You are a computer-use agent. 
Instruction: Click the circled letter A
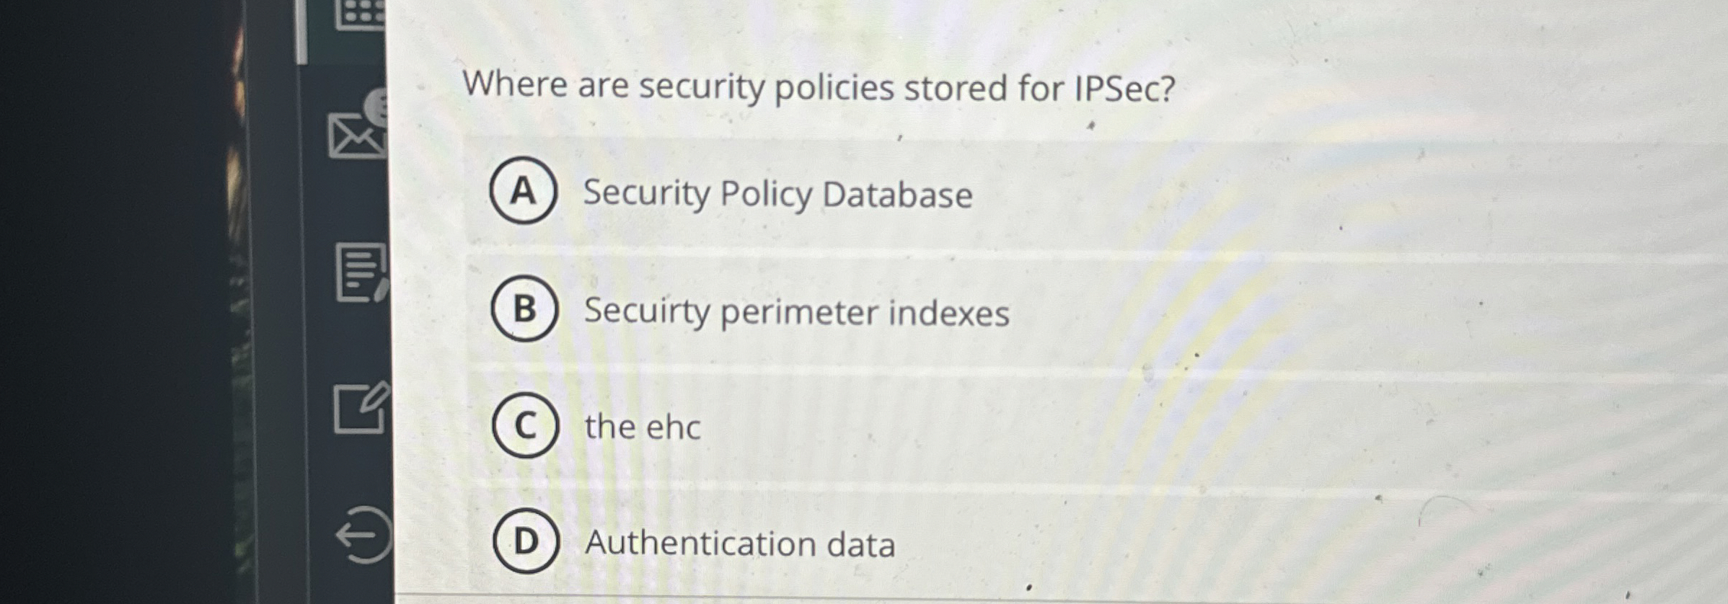(524, 193)
